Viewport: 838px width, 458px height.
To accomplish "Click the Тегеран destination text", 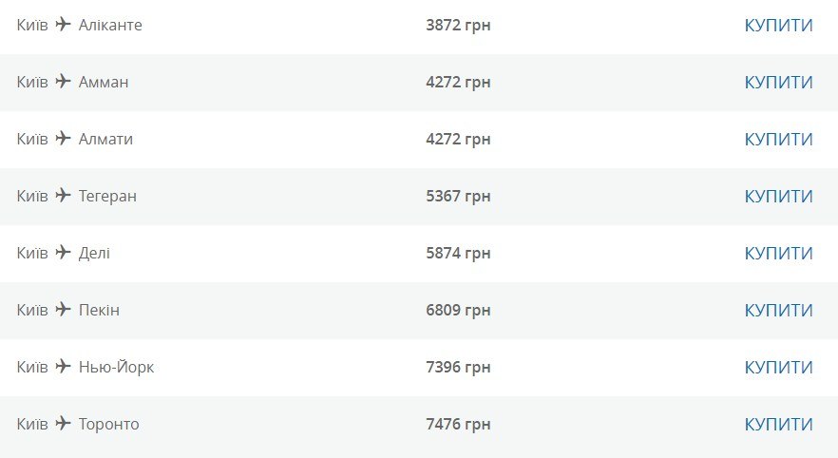I will tap(107, 197).
